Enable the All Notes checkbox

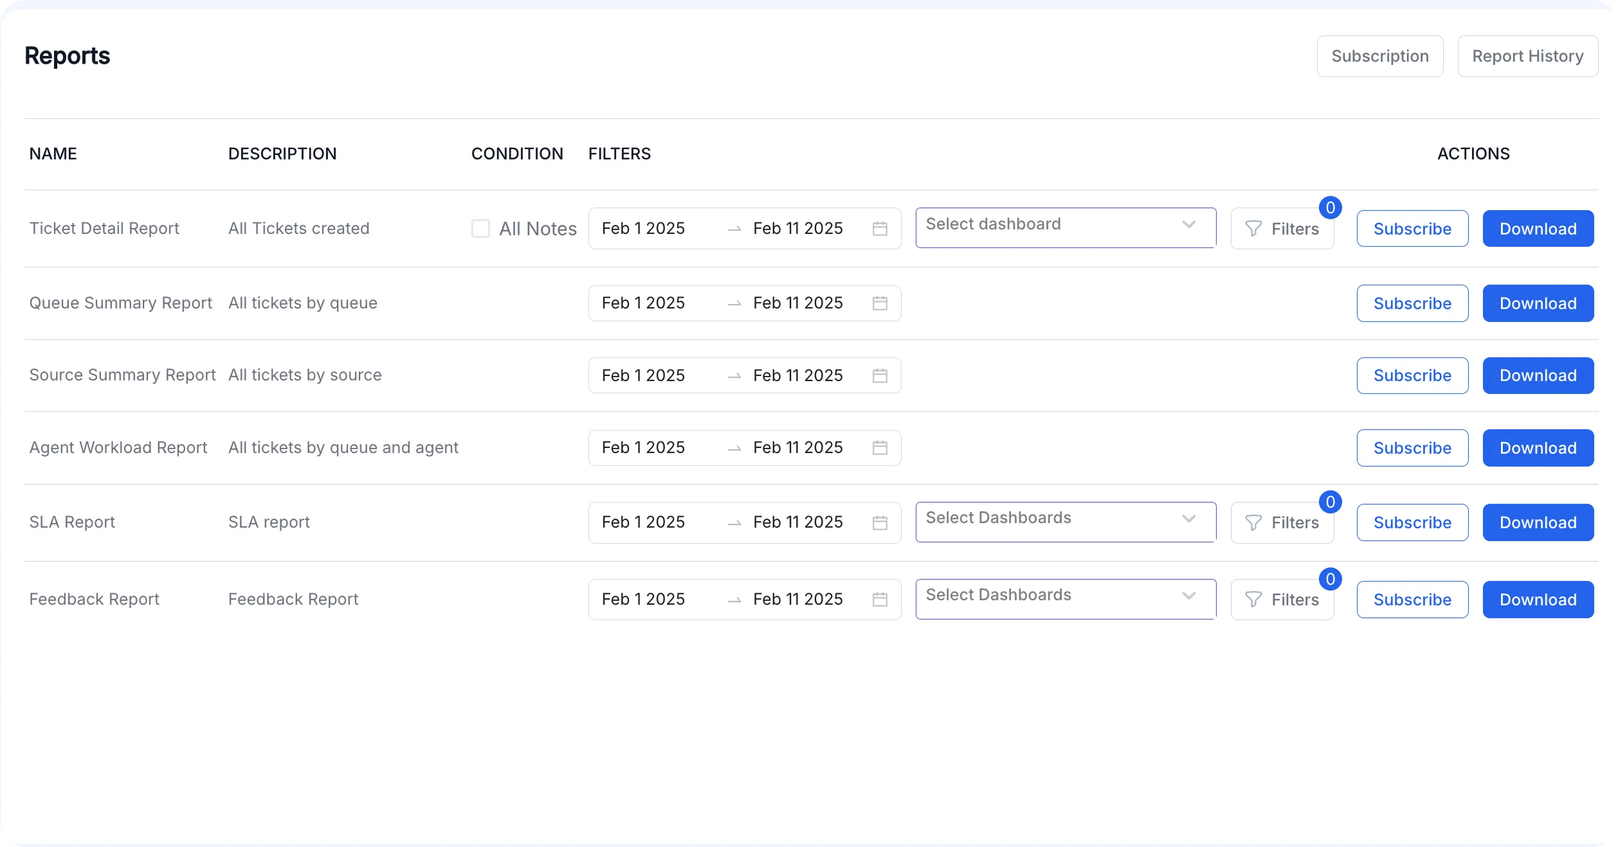(480, 229)
